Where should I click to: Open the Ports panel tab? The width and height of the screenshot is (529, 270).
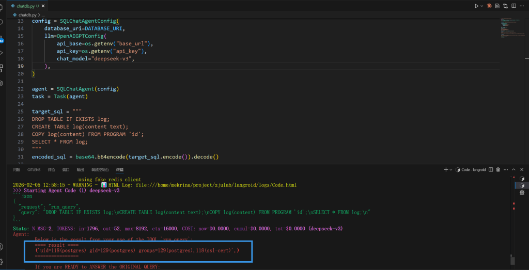click(66, 170)
